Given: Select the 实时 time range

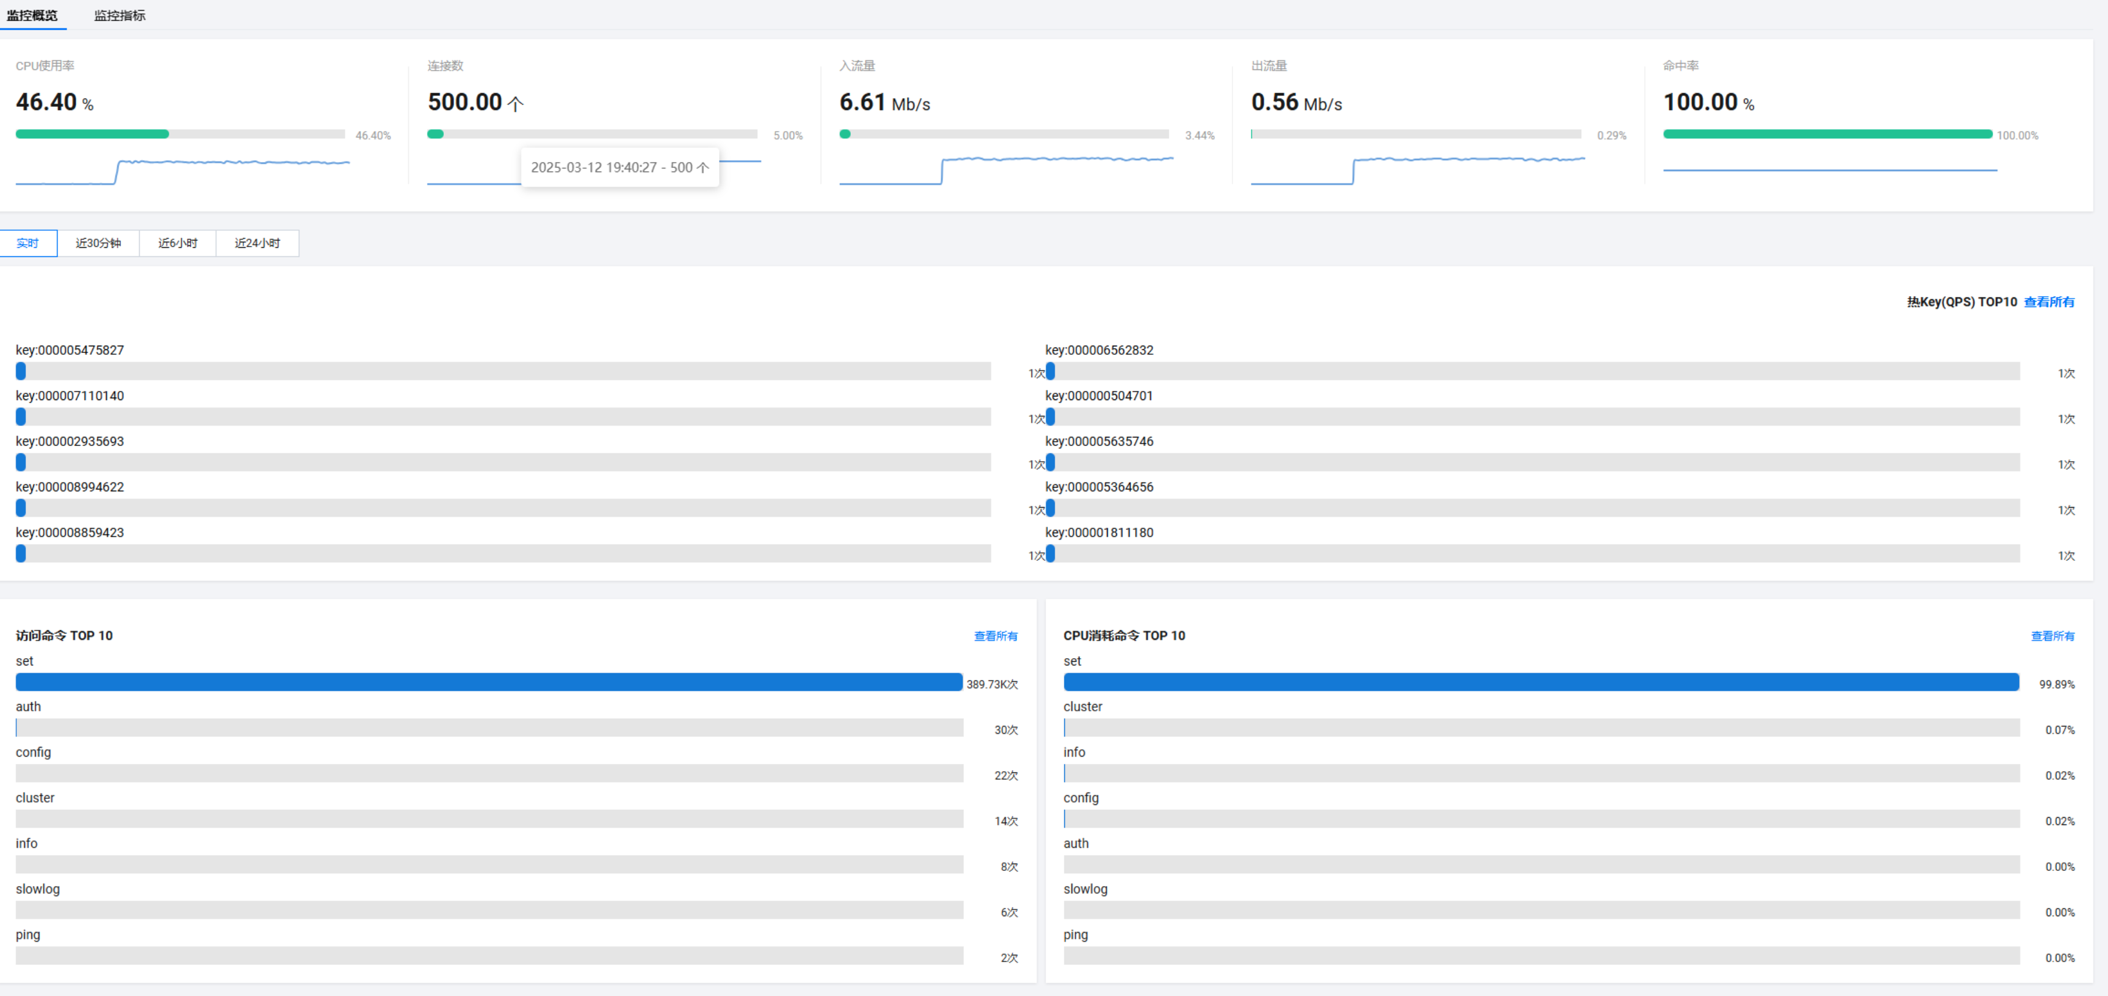Looking at the screenshot, I should pos(28,243).
